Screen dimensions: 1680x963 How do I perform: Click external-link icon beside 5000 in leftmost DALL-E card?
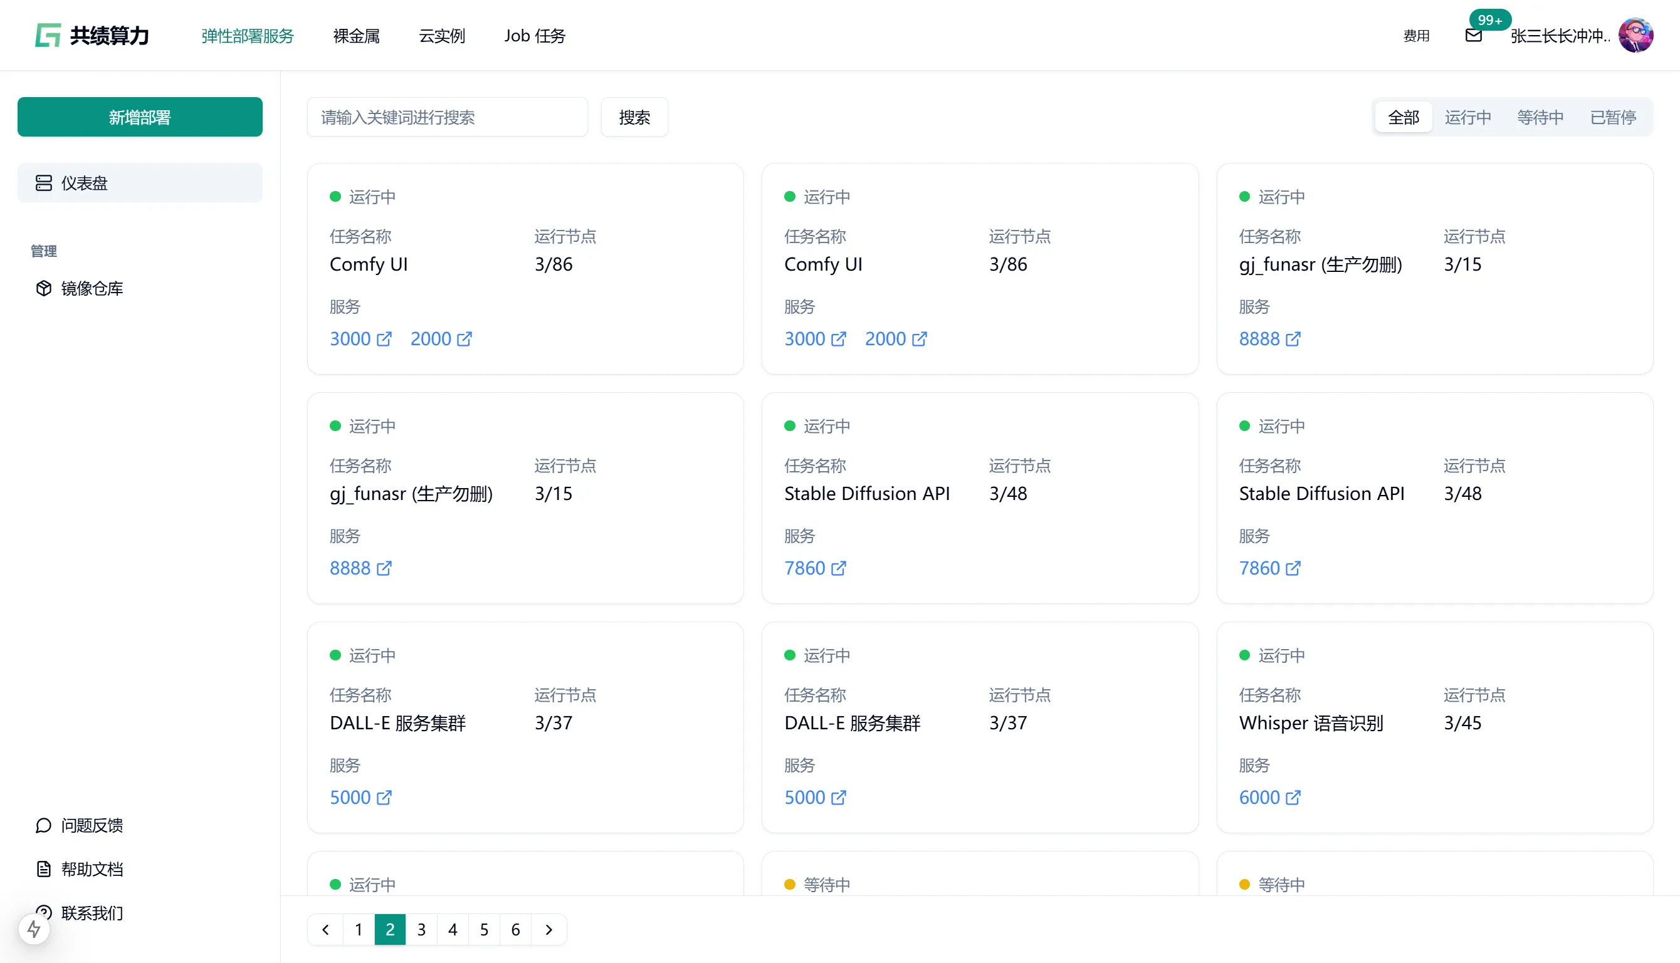click(384, 798)
